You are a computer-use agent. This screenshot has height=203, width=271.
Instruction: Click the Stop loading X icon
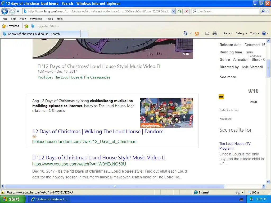point(187,11)
